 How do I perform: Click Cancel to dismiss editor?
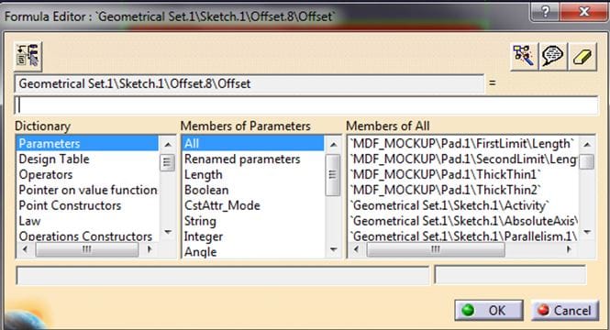tap(565, 310)
